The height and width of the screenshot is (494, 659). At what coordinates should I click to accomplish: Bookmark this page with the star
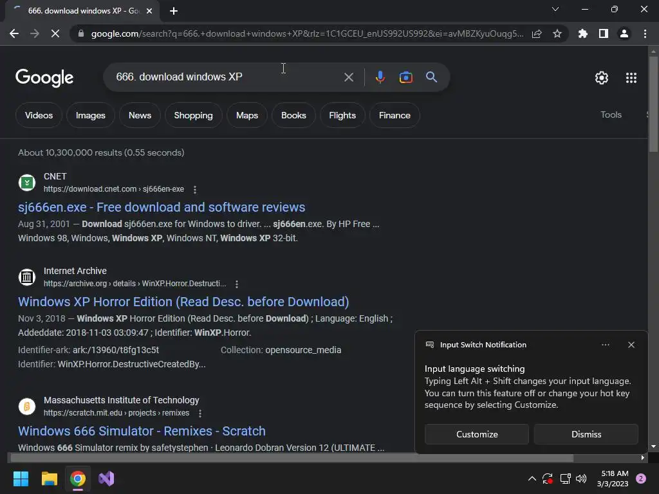click(x=557, y=33)
